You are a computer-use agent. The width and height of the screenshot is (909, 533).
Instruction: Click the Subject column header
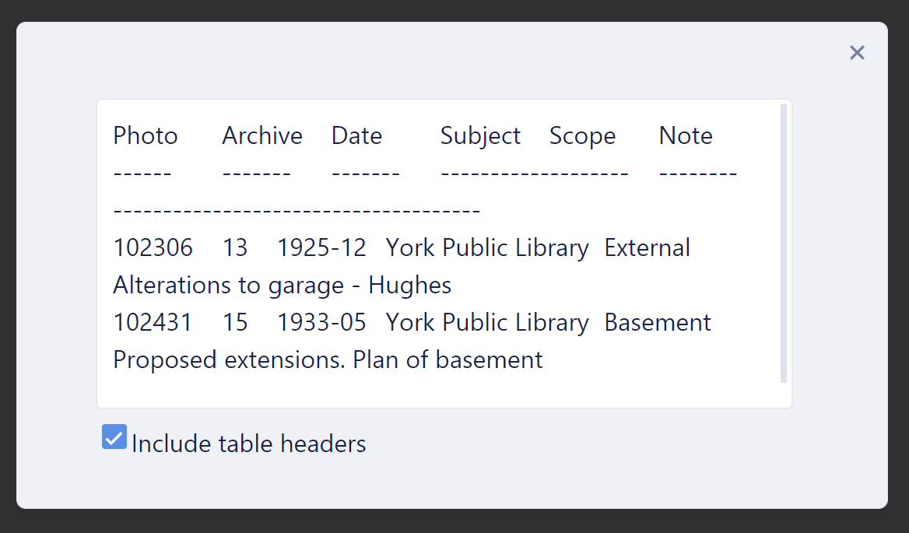[479, 135]
